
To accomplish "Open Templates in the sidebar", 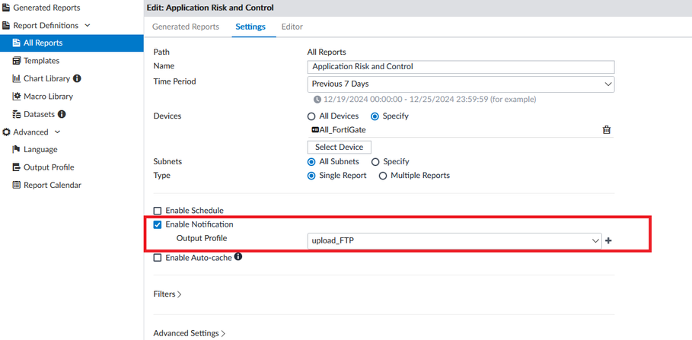I will click(41, 61).
